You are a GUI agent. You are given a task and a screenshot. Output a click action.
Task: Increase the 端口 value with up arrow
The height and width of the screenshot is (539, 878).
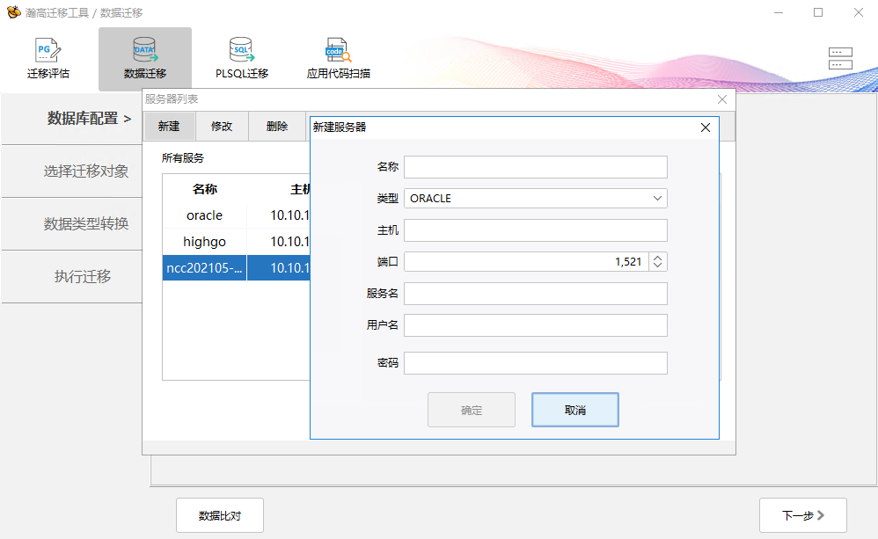pyautogui.click(x=658, y=258)
